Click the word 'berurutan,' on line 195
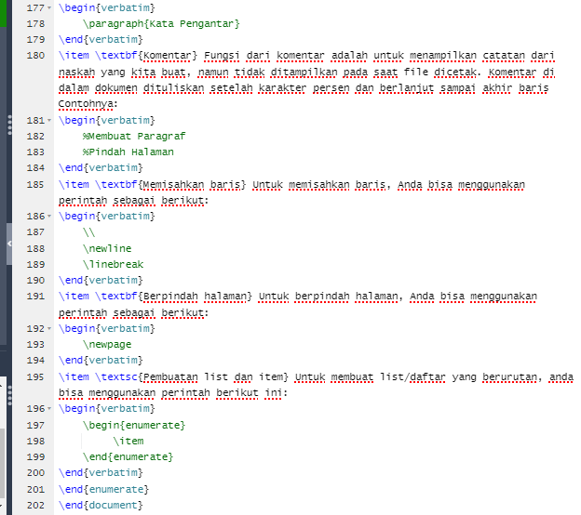581x515 pixels. (512, 377)
